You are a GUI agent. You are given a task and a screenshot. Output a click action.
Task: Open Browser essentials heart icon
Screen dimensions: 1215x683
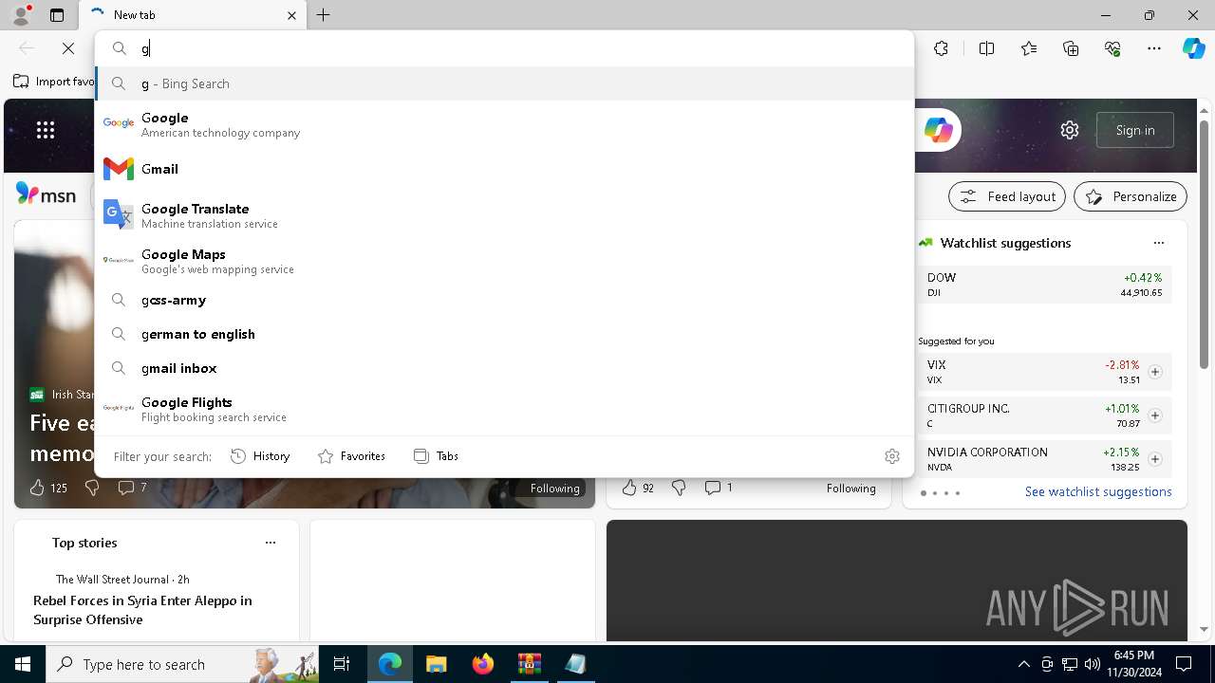pos(1112,48)
